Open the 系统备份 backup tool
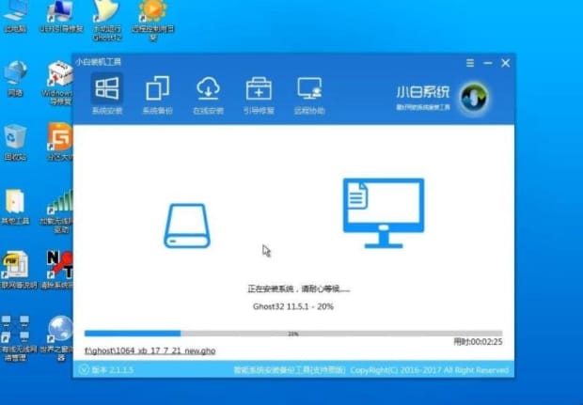Image resolution: width=583 pixels, height=405 pixels. point(157,96)
